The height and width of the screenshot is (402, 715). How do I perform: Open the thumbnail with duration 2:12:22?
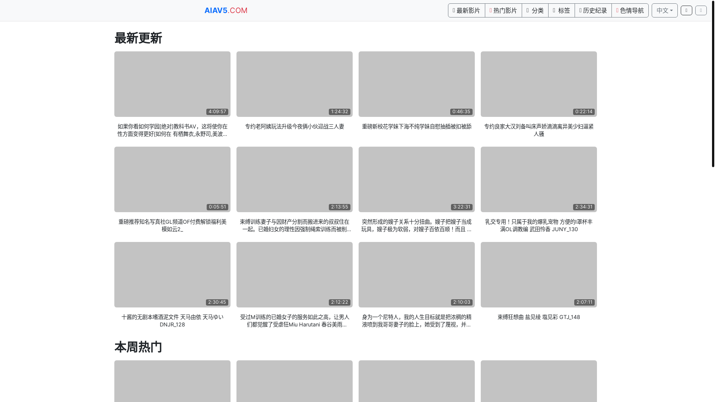(x=295, y=275)
